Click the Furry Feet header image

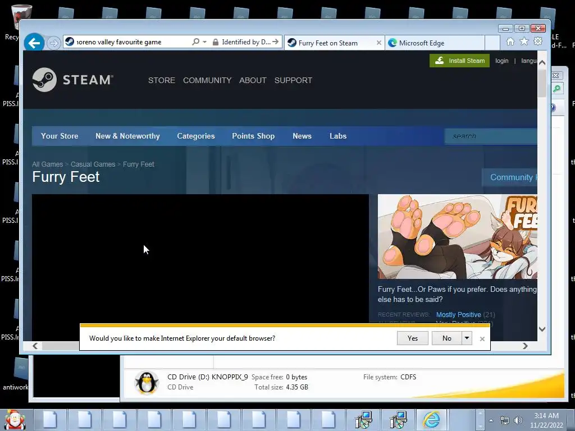click(458, 237)
